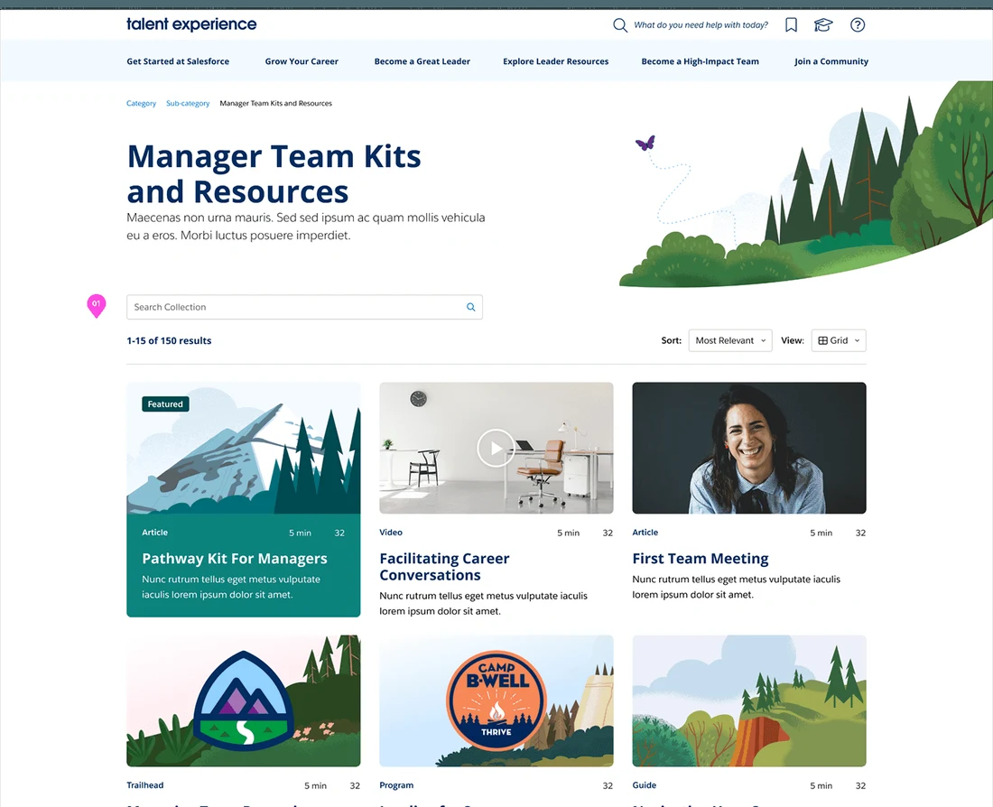This screenshot has height=807, width=993.
Task: Click the Guide type label
Action: point(644,785)
